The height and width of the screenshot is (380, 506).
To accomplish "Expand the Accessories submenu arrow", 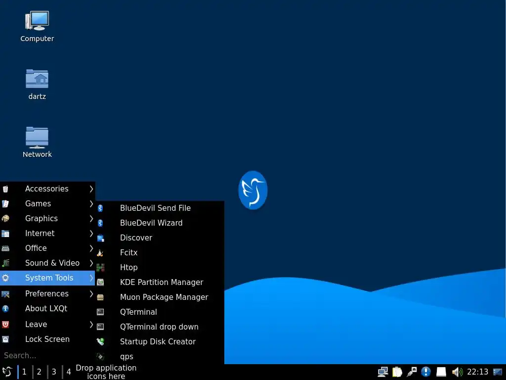I will (91, 189).
